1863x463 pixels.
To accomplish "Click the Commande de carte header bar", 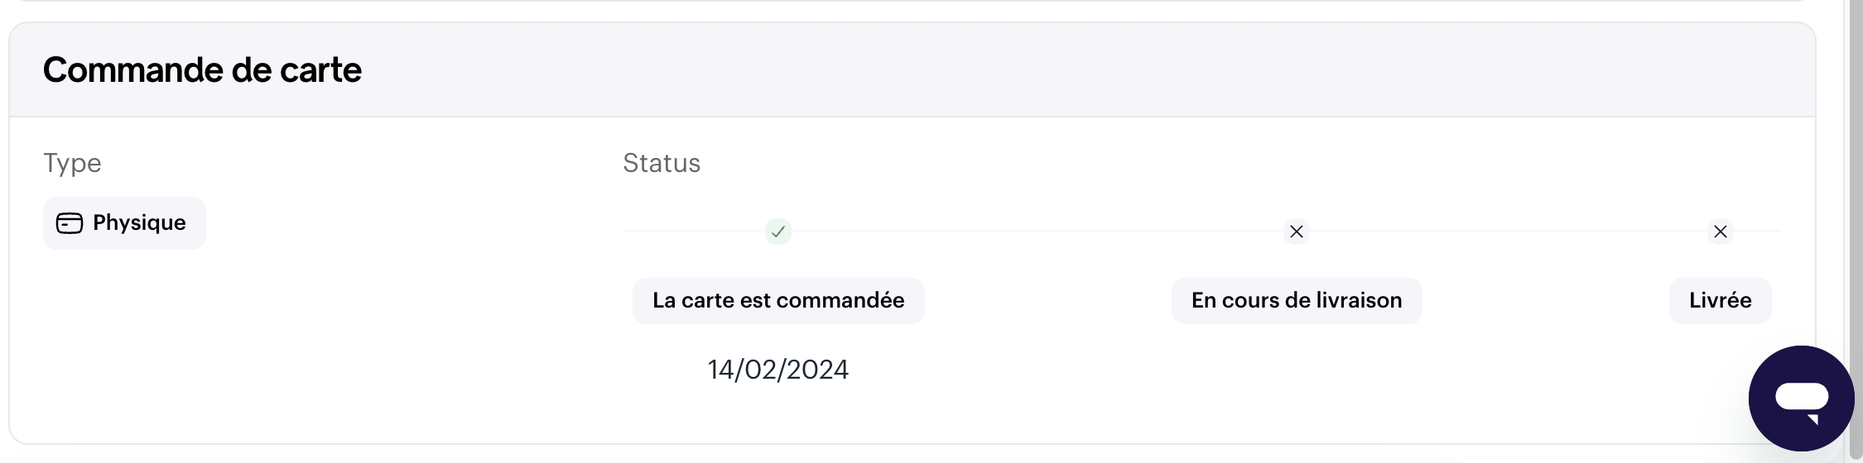I will [912, 70].
